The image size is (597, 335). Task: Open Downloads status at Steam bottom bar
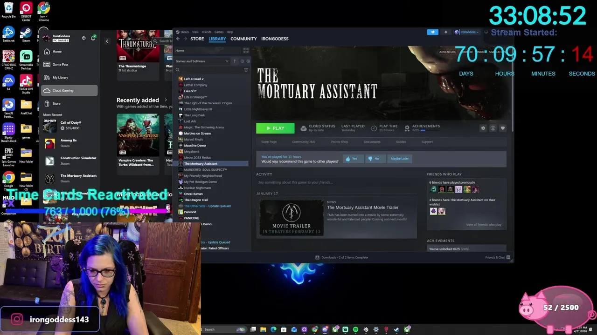(341, 257)
